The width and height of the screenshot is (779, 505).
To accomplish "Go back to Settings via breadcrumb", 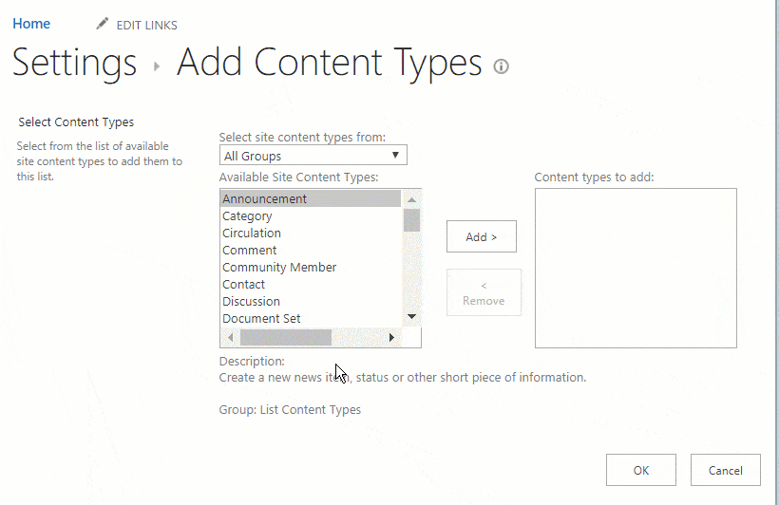I will (74, 63).
